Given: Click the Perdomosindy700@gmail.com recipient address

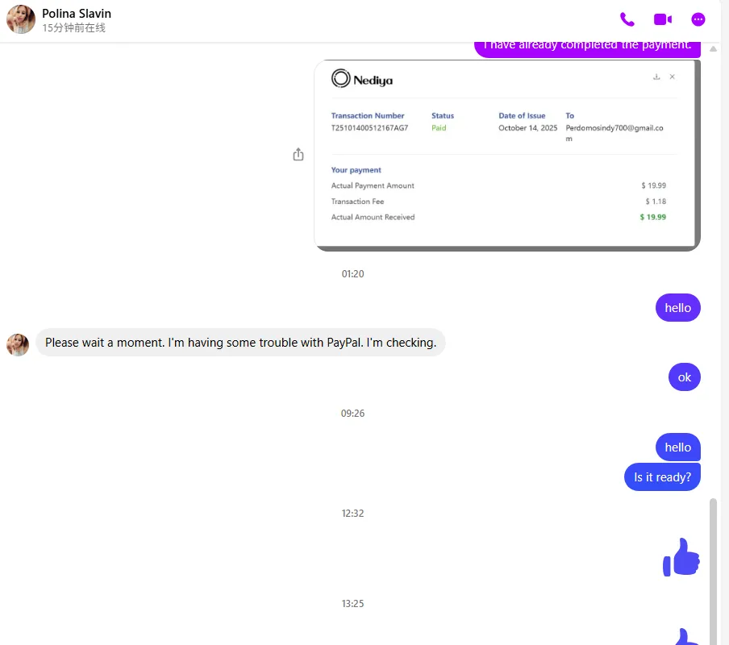Looking at the screenshot, I should pos(614,133).
